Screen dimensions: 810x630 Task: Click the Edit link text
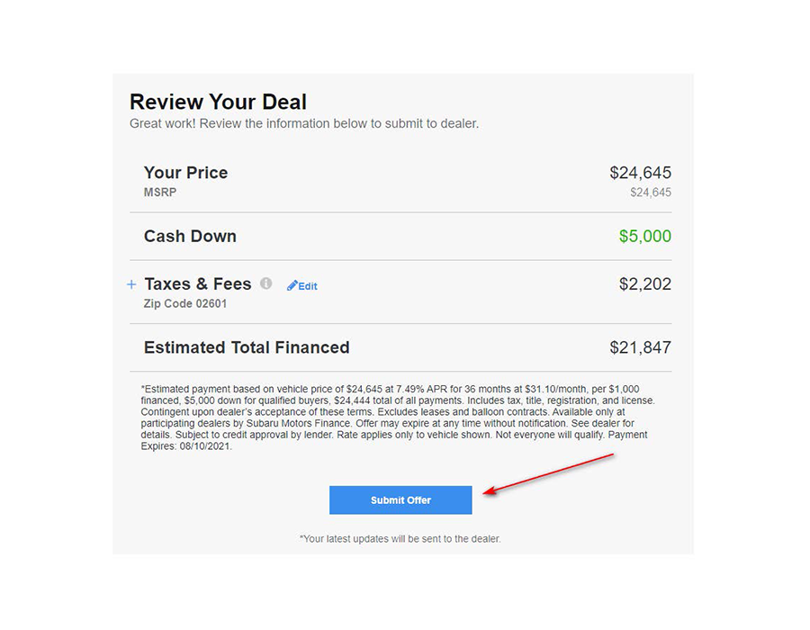pyautogui.click(x=308, y=286)
